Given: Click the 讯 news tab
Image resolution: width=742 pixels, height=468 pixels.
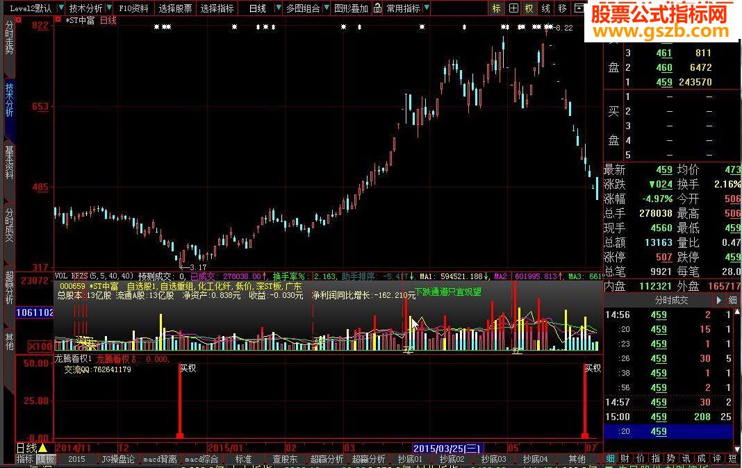Looking at the screenshot, I should 686,458.
